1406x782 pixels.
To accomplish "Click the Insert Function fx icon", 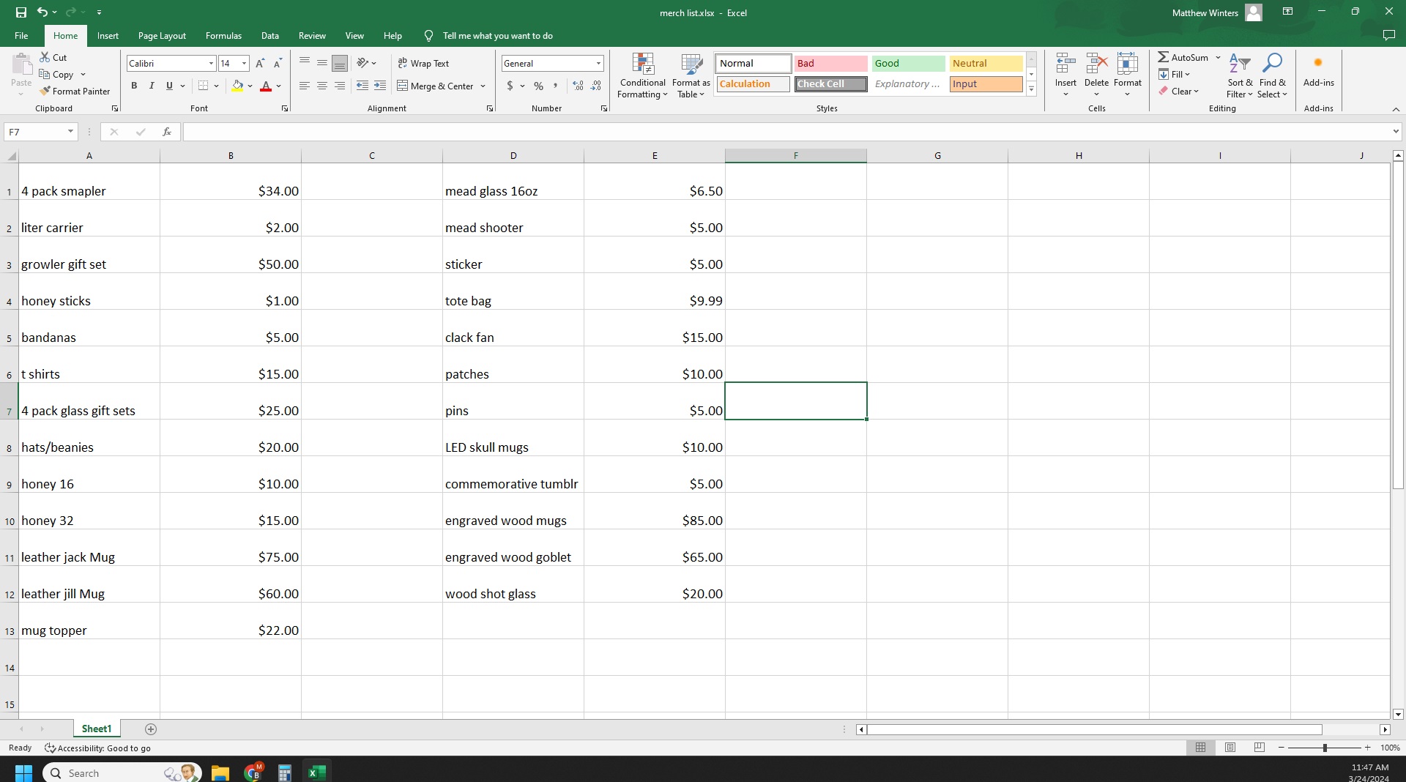I will point(167,132).
